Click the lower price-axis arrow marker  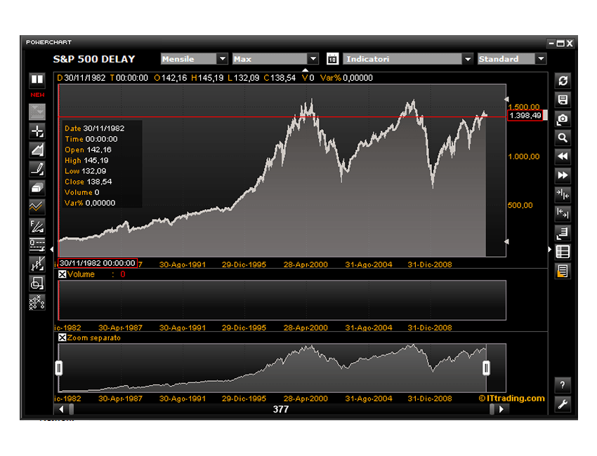pyautogui.click(x=507, y=241)
